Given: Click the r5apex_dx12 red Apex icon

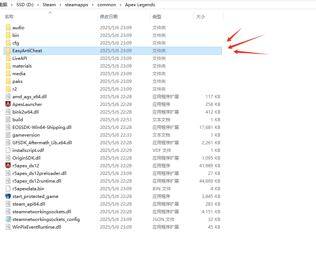Looking at the screenshot, I should click(x=8, y=166).
